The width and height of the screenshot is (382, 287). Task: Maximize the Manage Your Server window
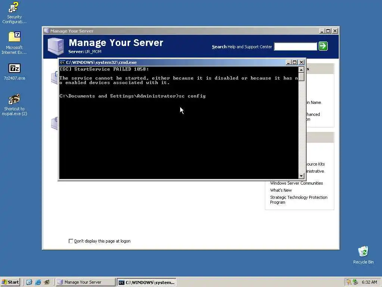click(328, 31)
